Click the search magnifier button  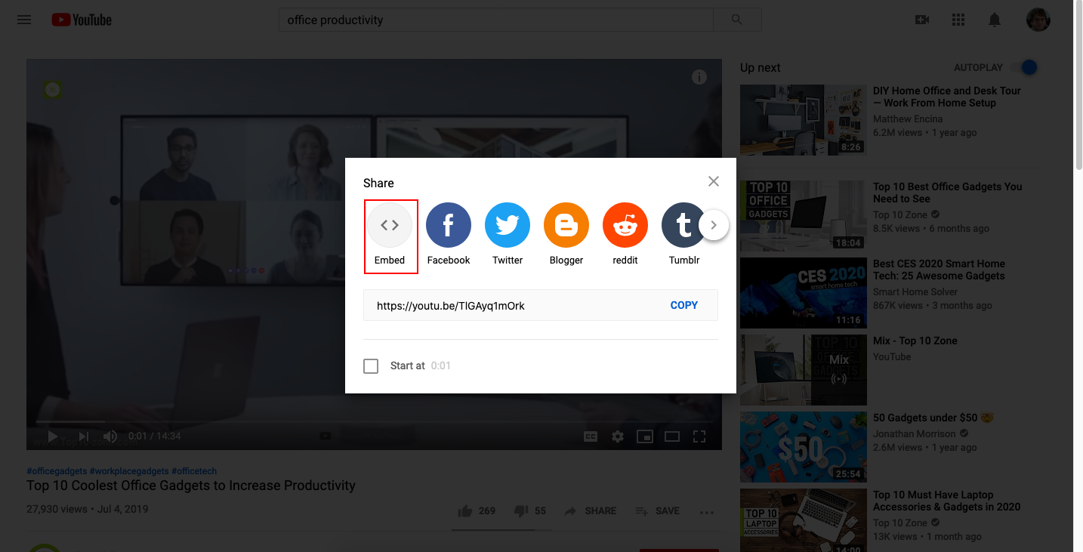[x=737, y=20]
